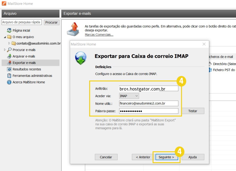Proceed with the Seguinte > button
Viewport: 236px width, 171px height.
tap(166, 157)
